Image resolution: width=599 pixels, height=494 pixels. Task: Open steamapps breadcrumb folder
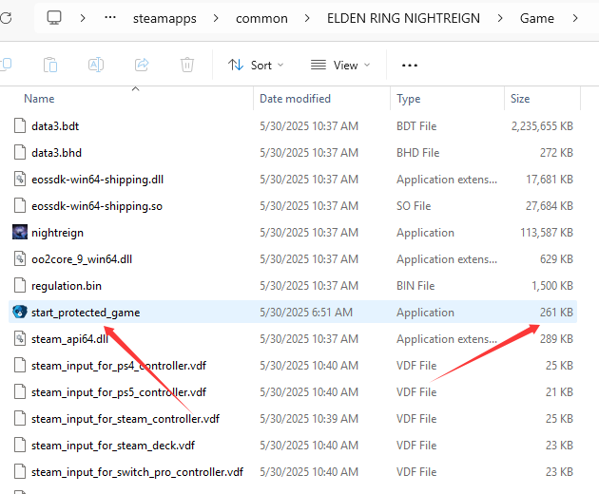pos(164,18)
